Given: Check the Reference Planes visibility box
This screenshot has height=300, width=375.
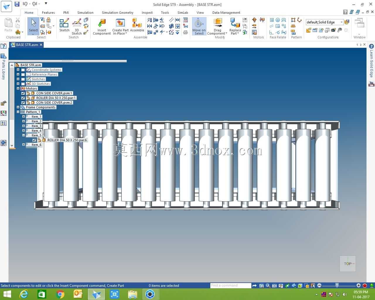Looking at the screenshot, I should (23, 74).
